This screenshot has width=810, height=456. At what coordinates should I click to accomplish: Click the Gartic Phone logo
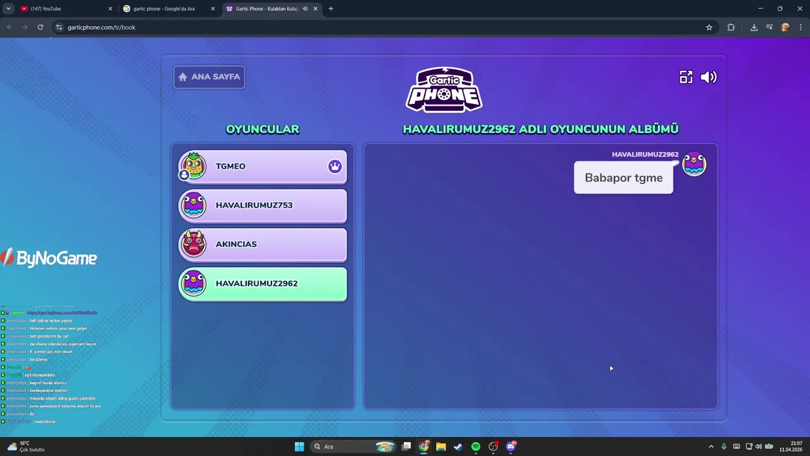point(444,89)
